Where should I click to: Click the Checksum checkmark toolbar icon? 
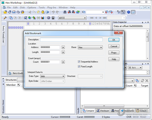tap(26, 18)
